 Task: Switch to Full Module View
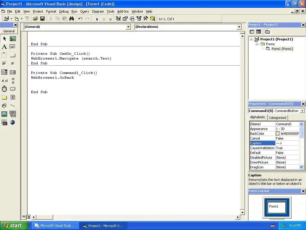[29, 217]
